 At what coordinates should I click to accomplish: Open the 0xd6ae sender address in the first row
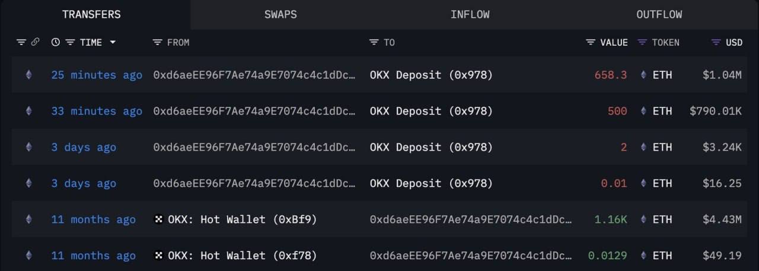click(255, 75)
